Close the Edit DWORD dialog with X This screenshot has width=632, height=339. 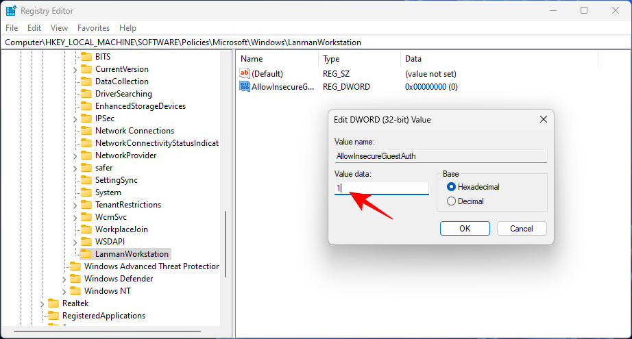(544, 120)
